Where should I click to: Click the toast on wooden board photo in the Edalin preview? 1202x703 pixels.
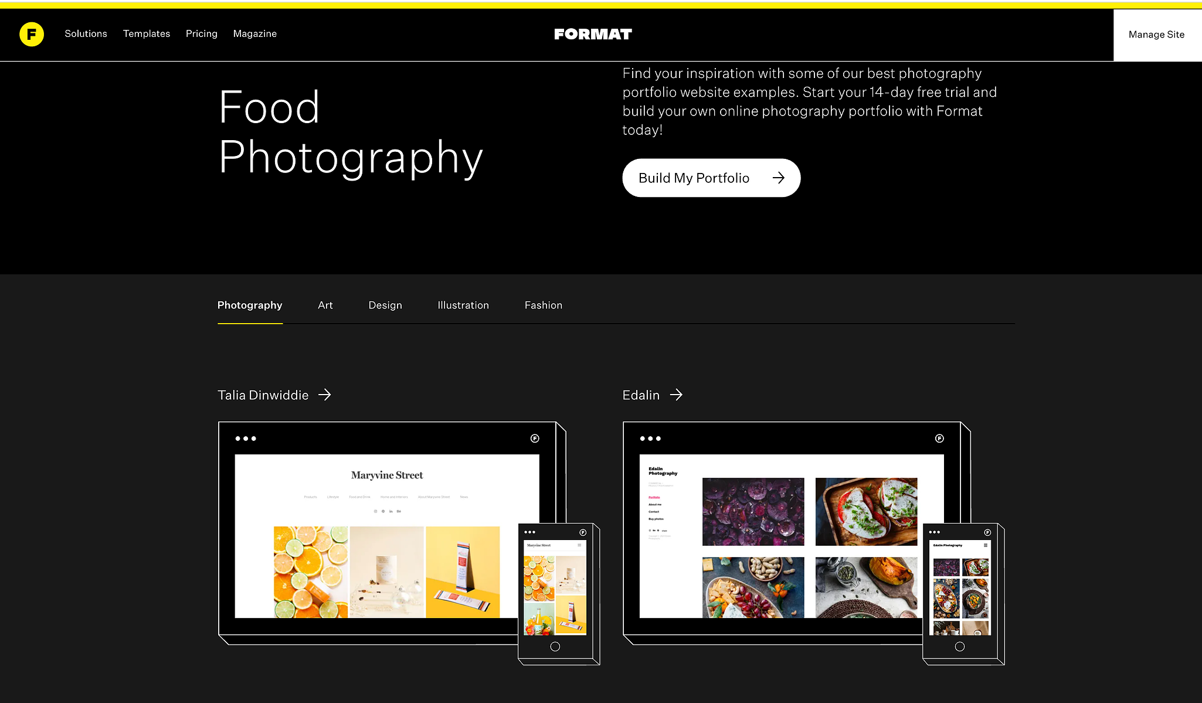pyautogui.click(x=866, y=512)
